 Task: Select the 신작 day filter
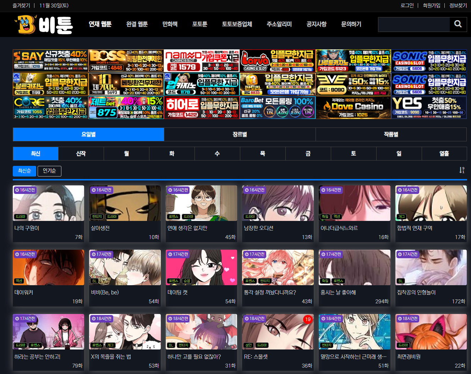tap(81, 153)
